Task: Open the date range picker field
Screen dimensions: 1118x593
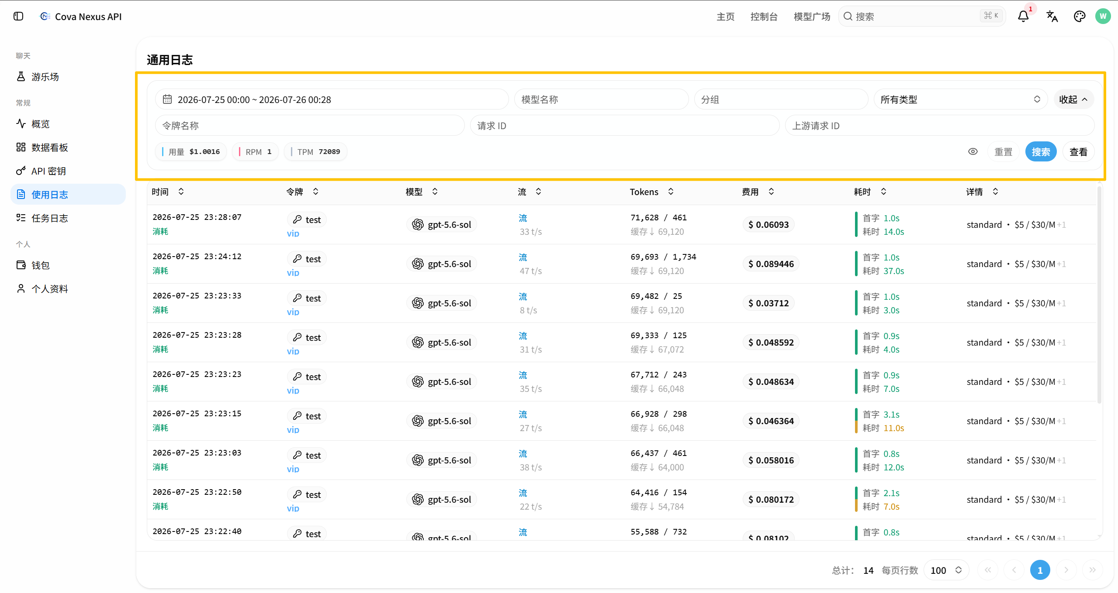Action: [x=332, y=99]
